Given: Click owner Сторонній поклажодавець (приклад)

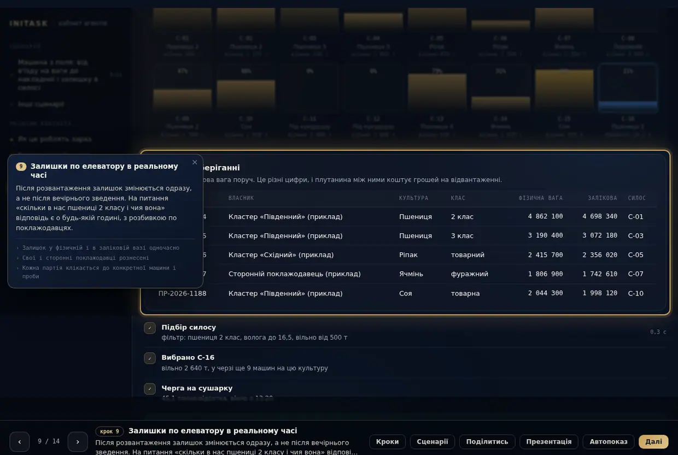Looking at the screenshot, I should pos(295,274).
